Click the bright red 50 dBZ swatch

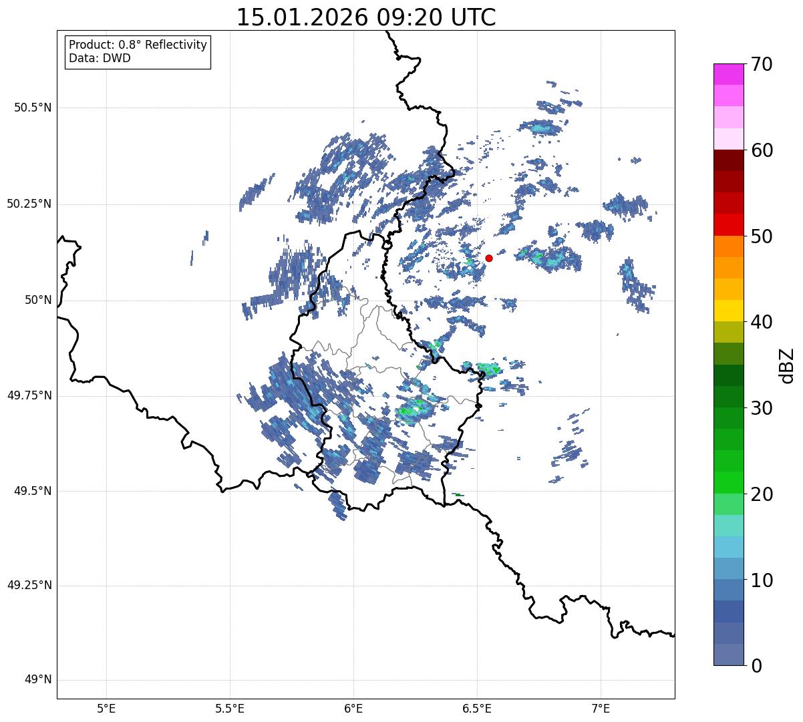click(728, 225)
